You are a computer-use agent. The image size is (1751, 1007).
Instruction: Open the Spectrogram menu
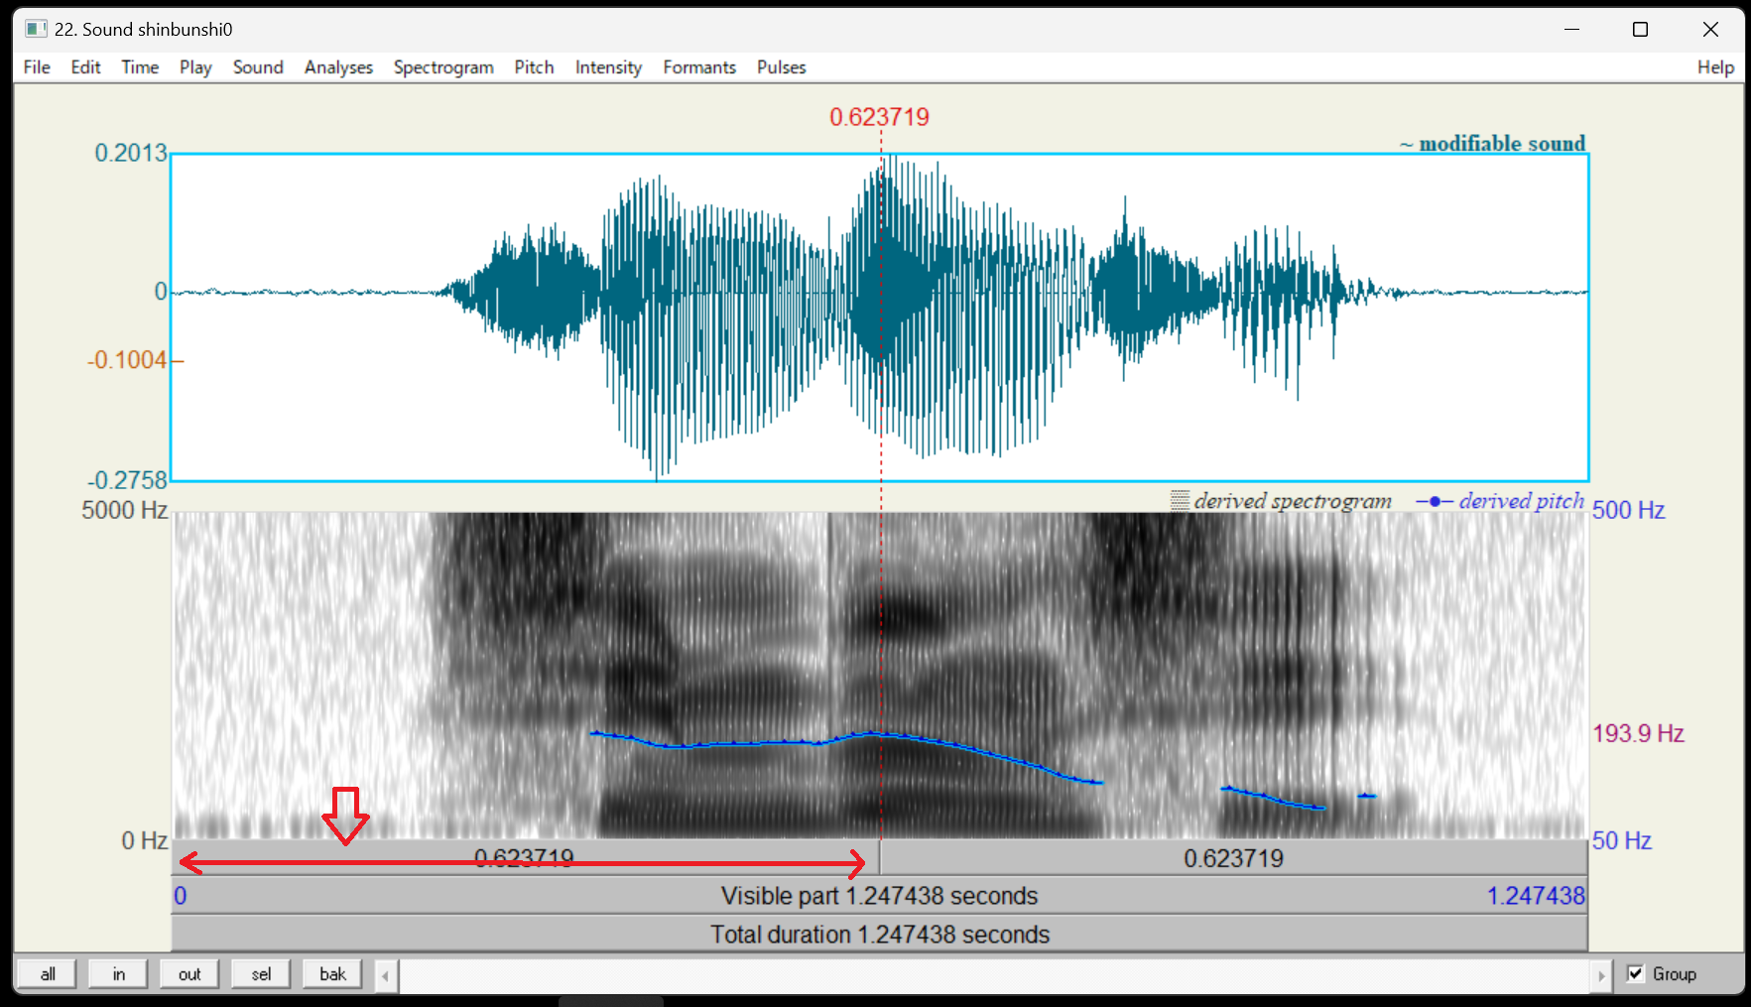[x=443, y=66]
